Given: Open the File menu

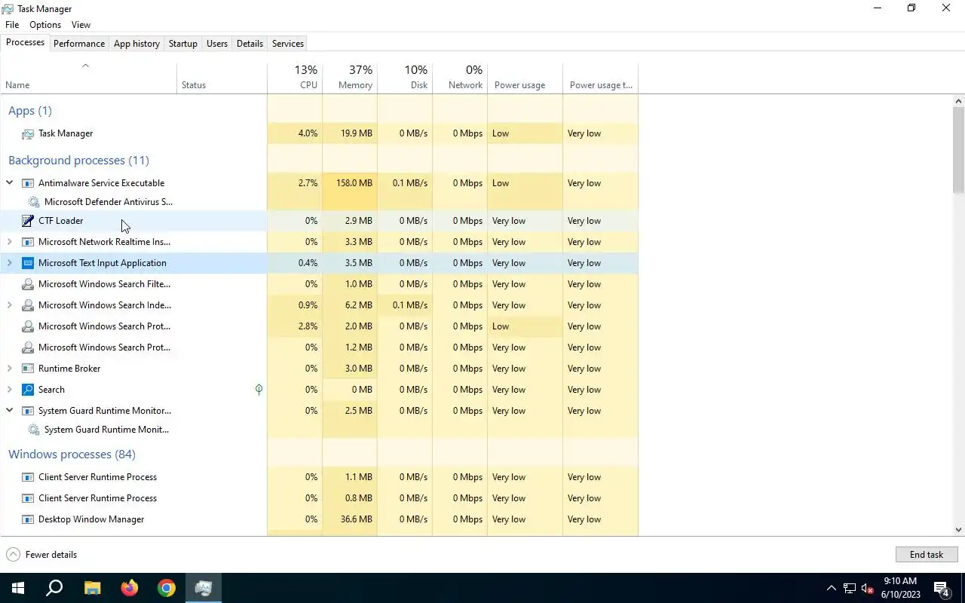Looking at the screenshot, I should coord(12,25).
